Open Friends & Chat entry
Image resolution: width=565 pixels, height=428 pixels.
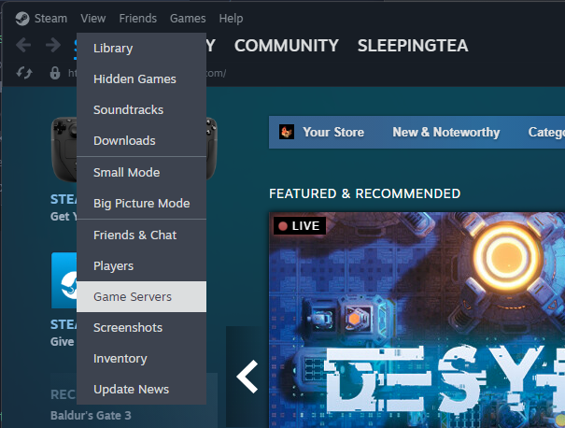click(x=142, y=235)
